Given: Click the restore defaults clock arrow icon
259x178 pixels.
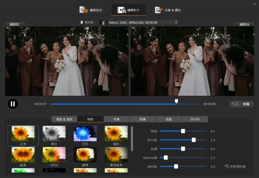Looking at the screenshot, I should (227, 166).
